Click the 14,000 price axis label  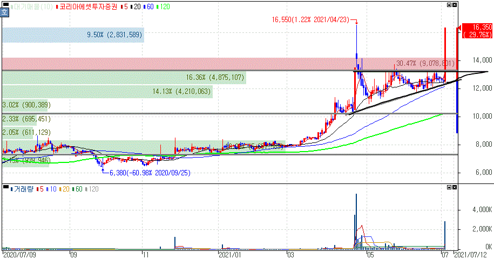coord(482,60)
